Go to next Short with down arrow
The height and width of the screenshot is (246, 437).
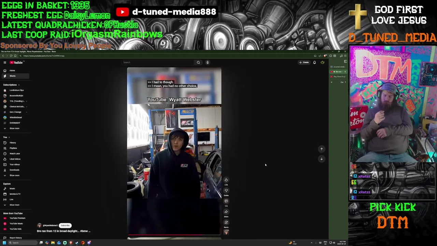click(x=322, y=159)
